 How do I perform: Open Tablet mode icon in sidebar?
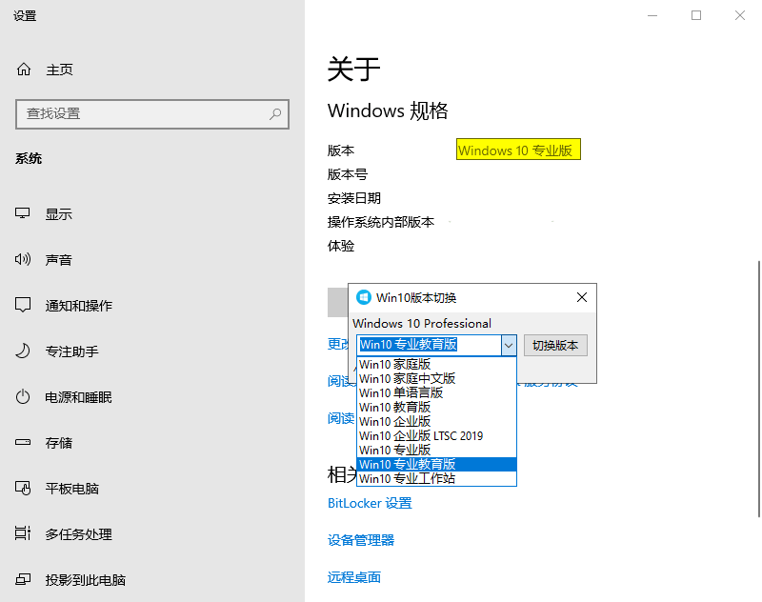tap(23, 489)
